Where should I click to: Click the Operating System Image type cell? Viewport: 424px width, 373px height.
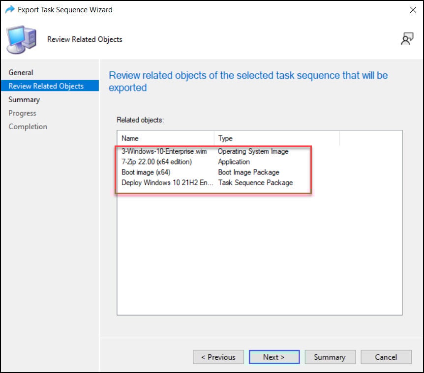coord(253,151)
